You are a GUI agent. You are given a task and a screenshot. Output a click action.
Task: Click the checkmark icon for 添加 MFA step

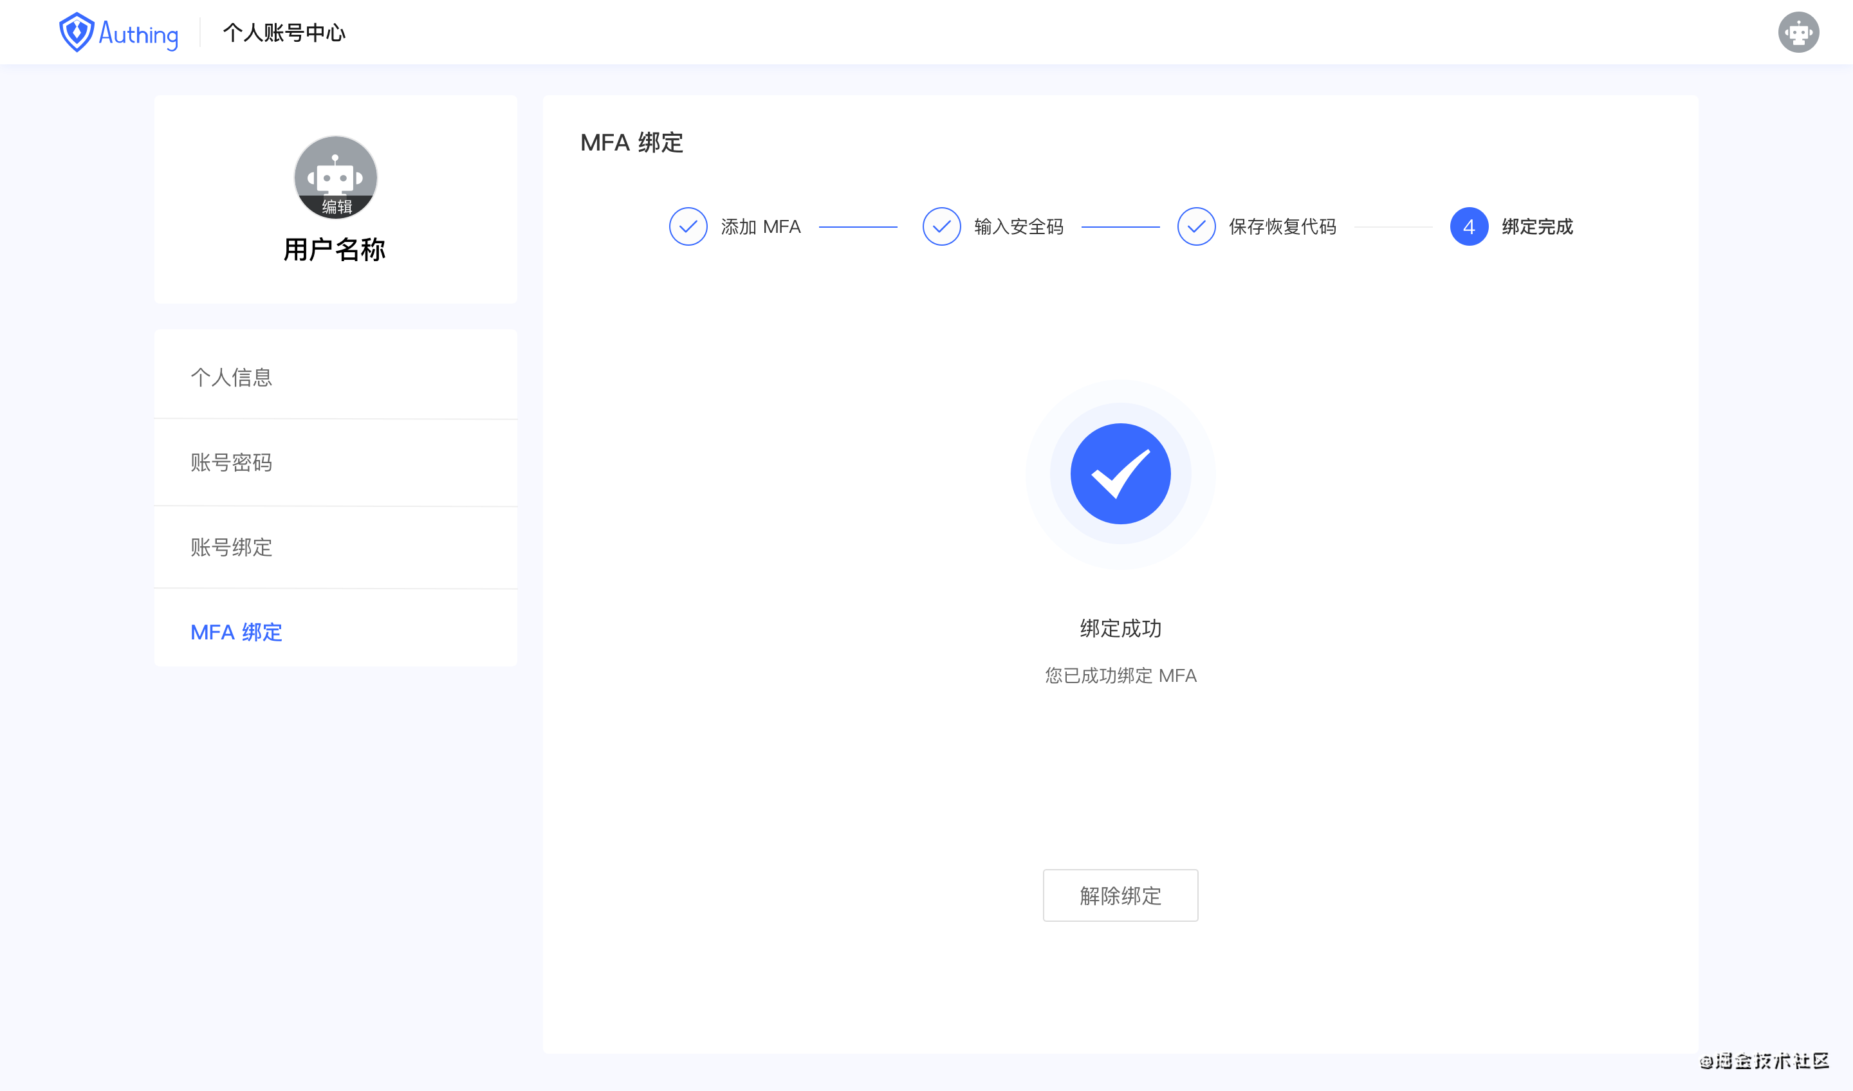point(688,226)
